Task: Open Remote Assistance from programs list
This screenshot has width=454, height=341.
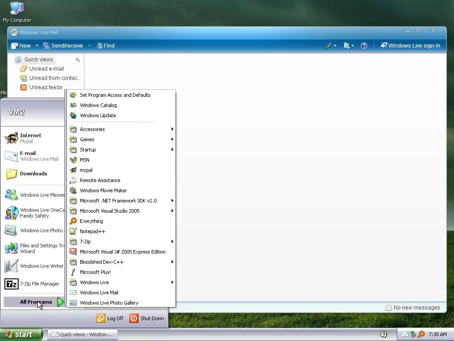Action: point(121,180)
